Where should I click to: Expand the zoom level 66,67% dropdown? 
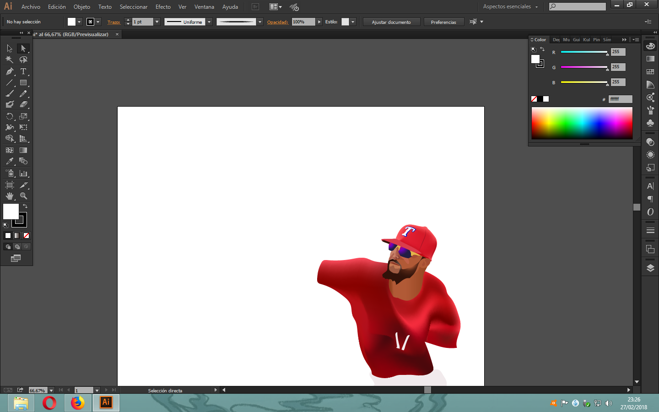[x=51, y=390]
